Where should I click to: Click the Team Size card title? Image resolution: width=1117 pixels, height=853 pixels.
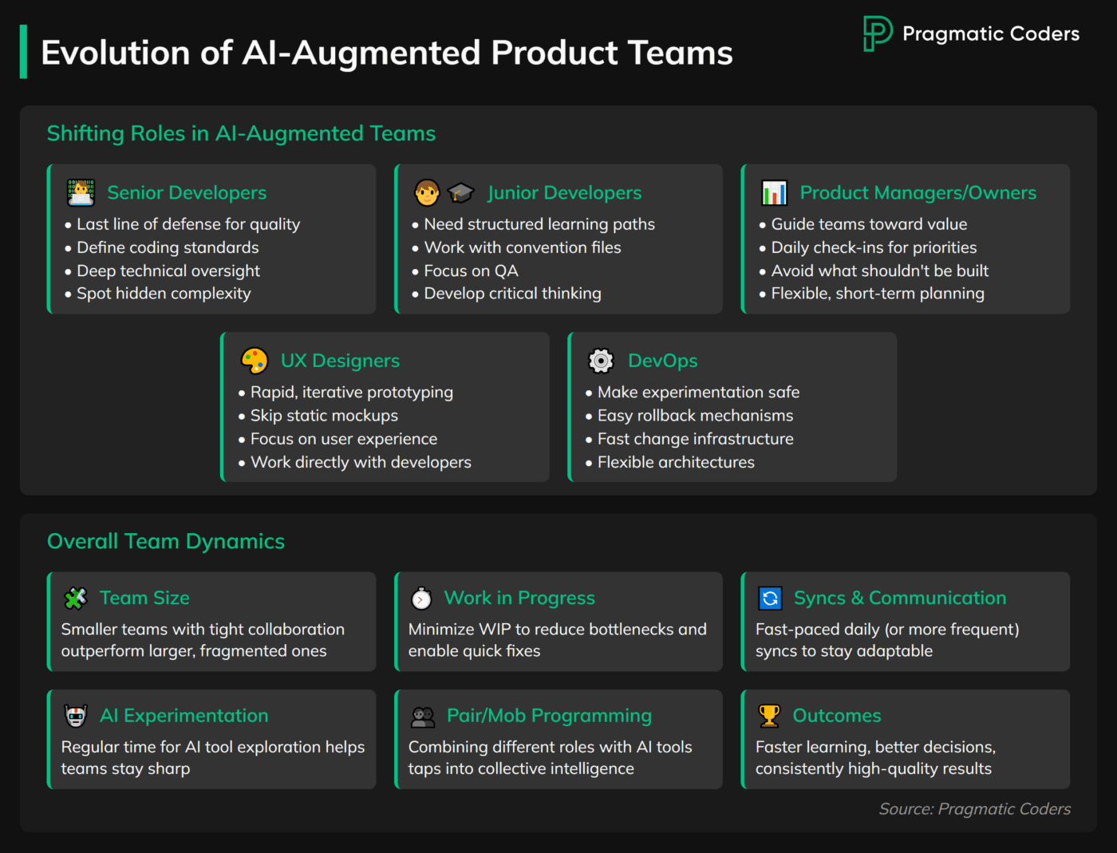click(144, 598)
